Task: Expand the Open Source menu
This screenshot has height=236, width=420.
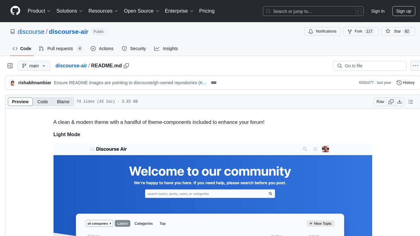Action: click(141, 11)
